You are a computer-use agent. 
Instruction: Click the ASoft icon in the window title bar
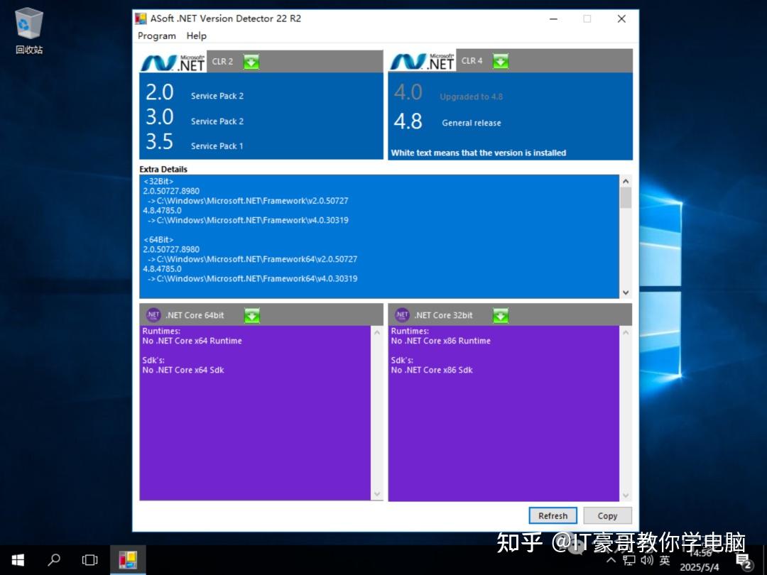point(141,18)
